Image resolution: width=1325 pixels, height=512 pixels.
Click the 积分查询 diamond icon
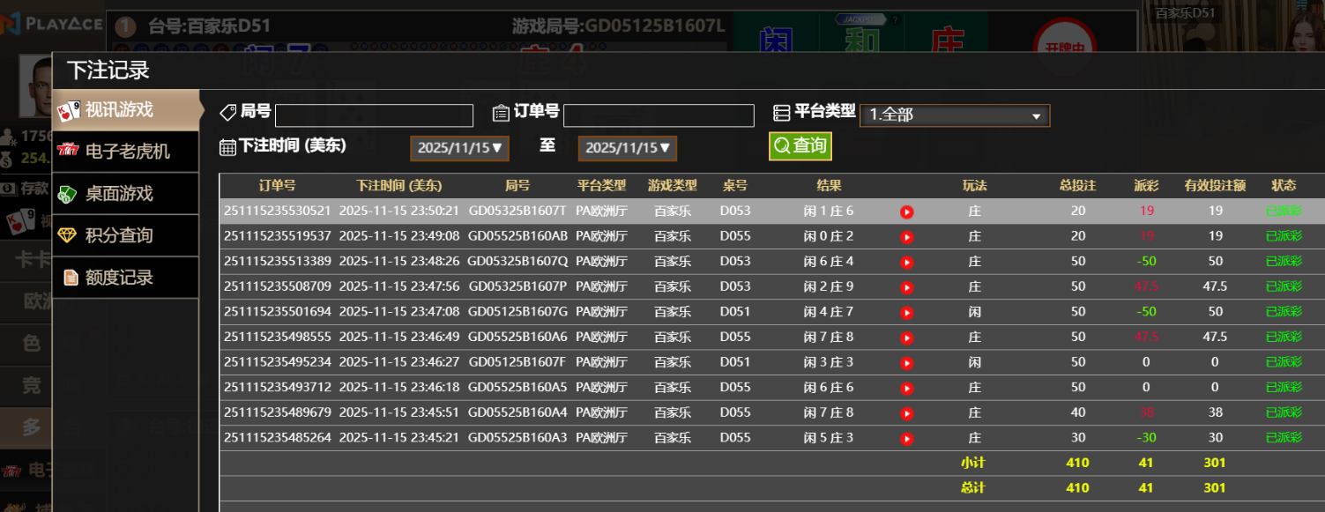click(68, 235)
